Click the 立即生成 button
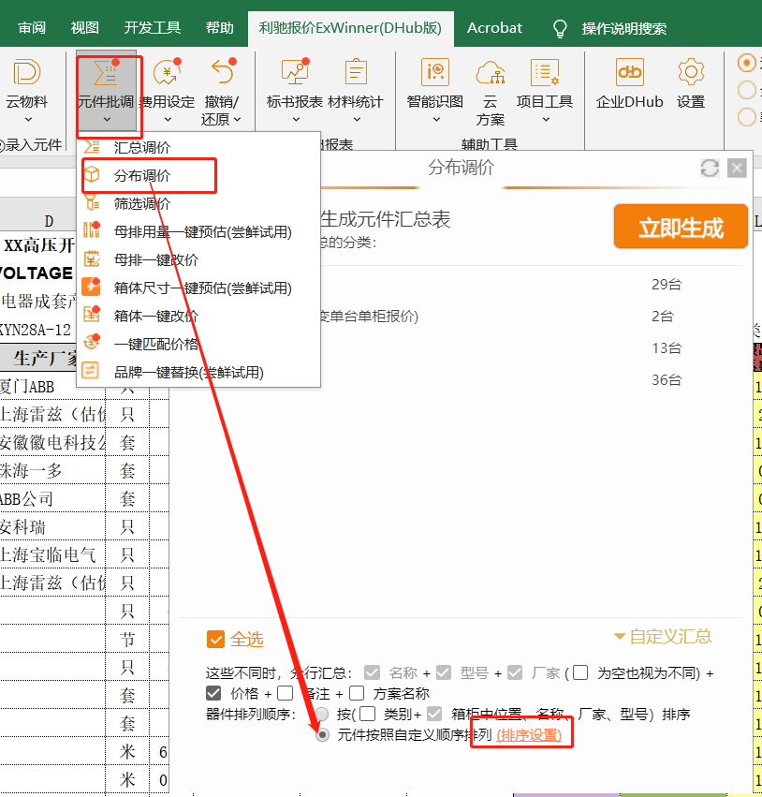762x797 pixels. tap(681, 227)
